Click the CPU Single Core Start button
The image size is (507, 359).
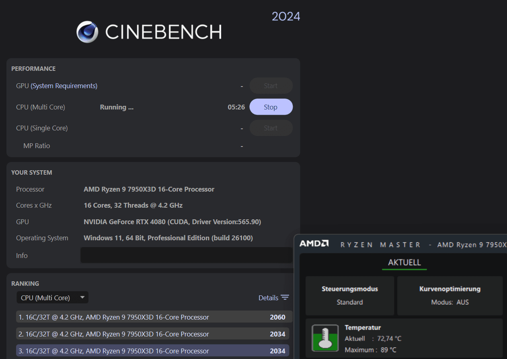click(271, 128)
